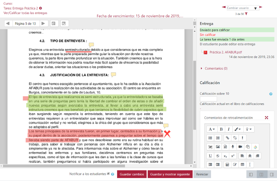Click the Reiniciar button

coord(202,174)
